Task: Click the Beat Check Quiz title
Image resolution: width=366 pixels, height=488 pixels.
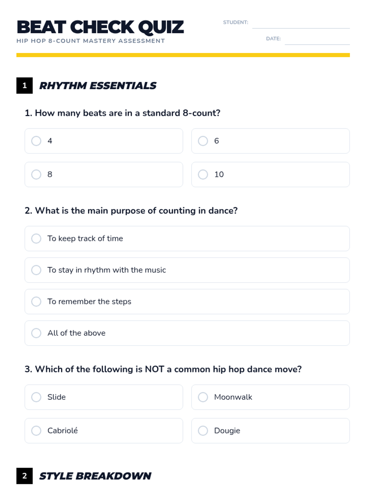Action: click(x=100, y=27)
